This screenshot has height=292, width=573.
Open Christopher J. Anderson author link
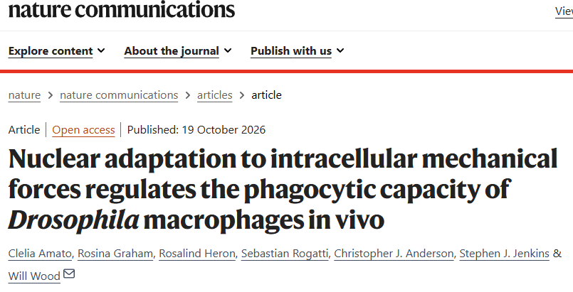tap(394, 254)
